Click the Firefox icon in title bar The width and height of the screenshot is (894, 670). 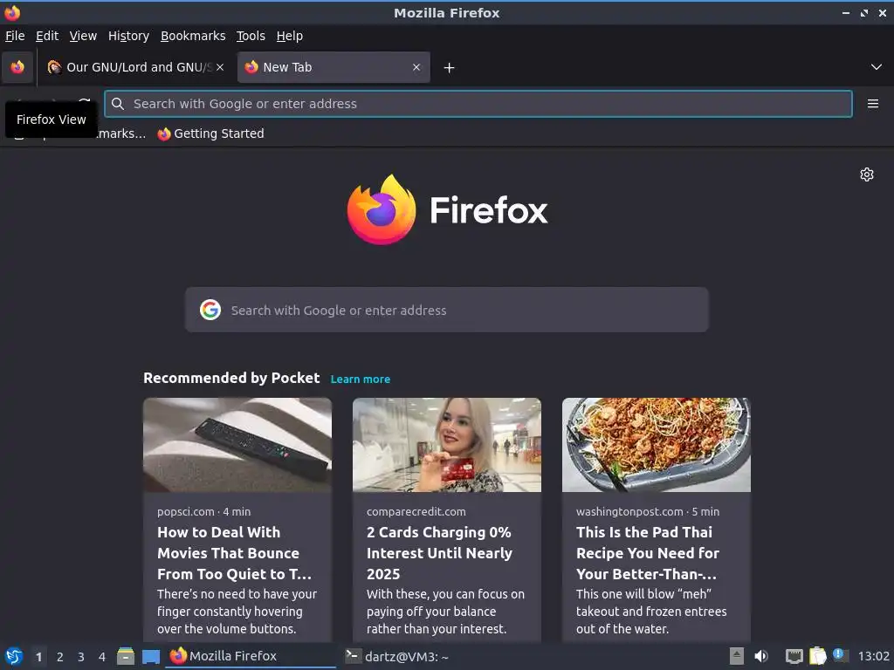[12, 12]
